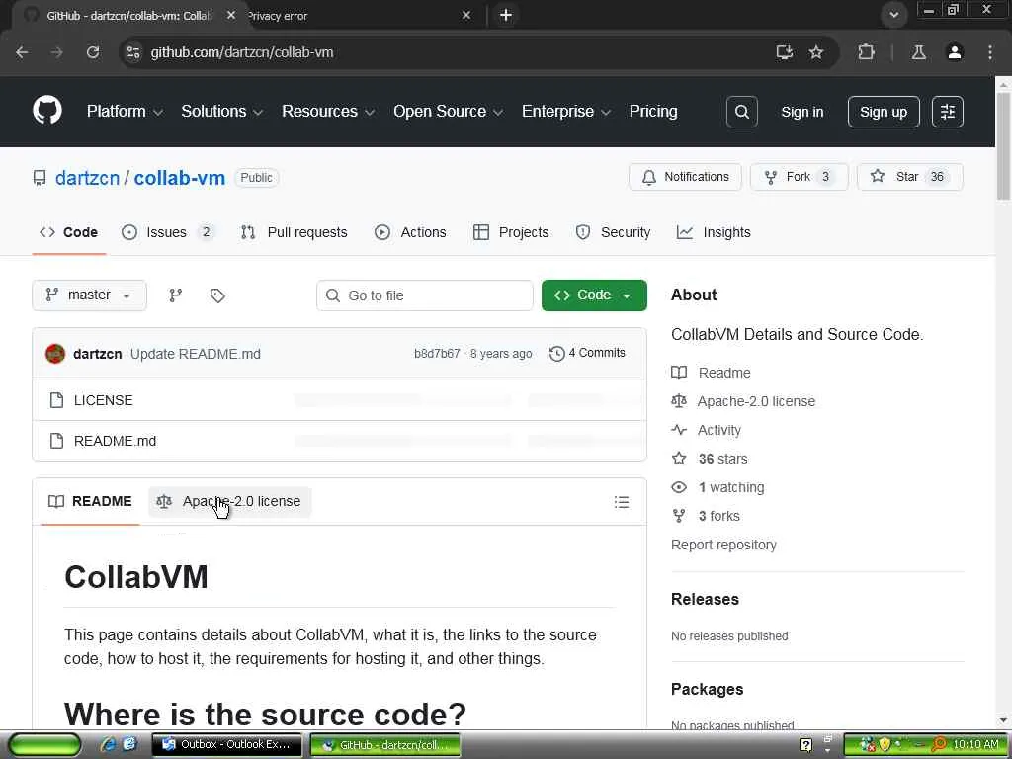
Task: Expand the Open Source menu
Action: point(448,111)
